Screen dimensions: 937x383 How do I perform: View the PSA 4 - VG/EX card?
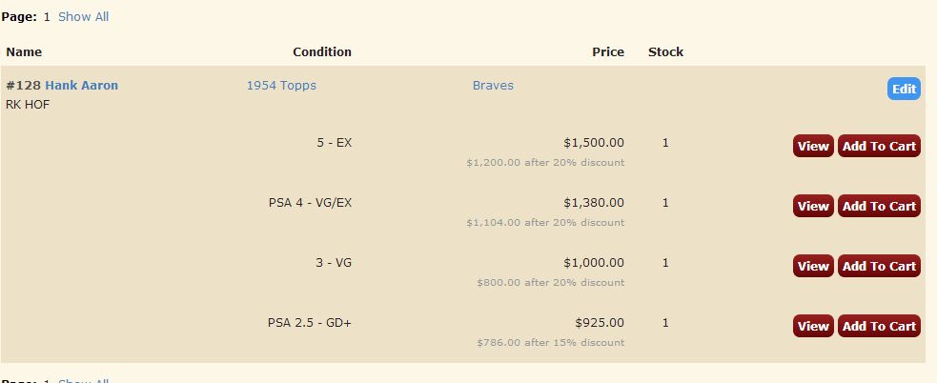point(813,206)
